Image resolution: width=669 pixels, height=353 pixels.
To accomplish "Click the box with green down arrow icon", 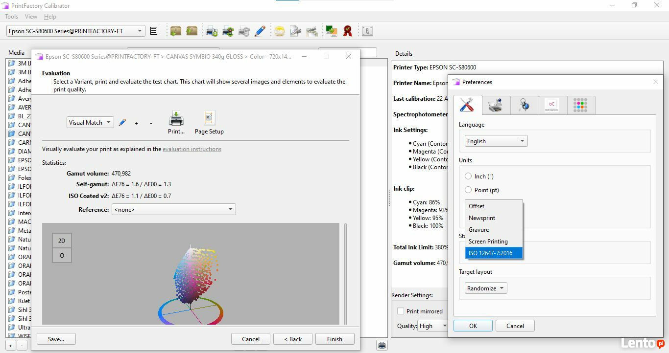I will [x=176, y=31].
